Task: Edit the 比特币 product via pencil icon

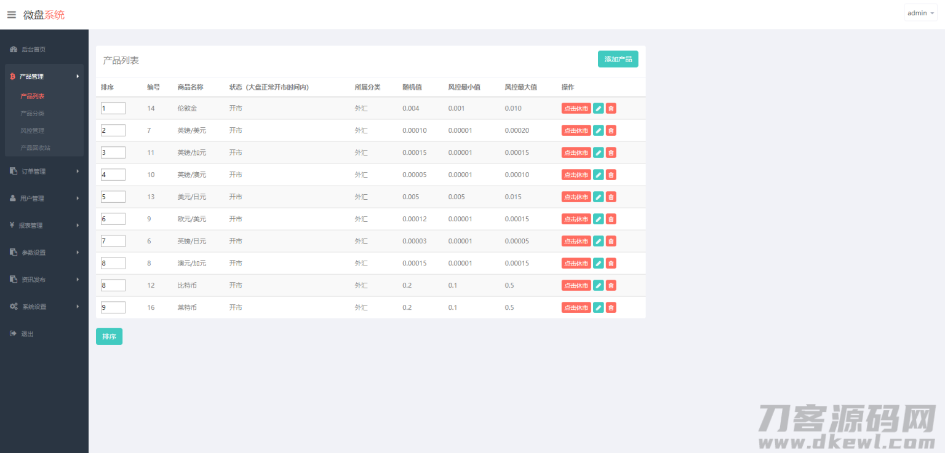Action: [x=598, y=285]
